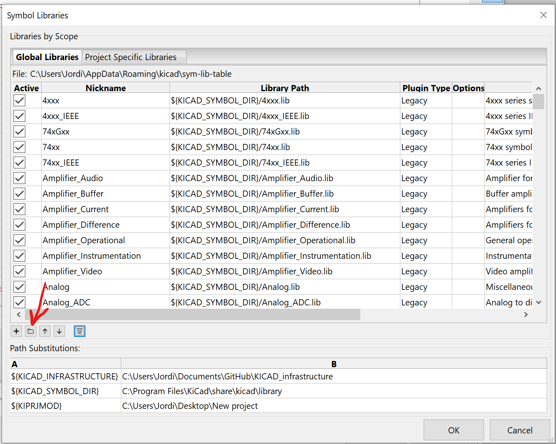Select path cell ${KICAD_SYMBOL_DIR}/Analog.lib
The height and width of the screenshot is (444, 556).
285,287
